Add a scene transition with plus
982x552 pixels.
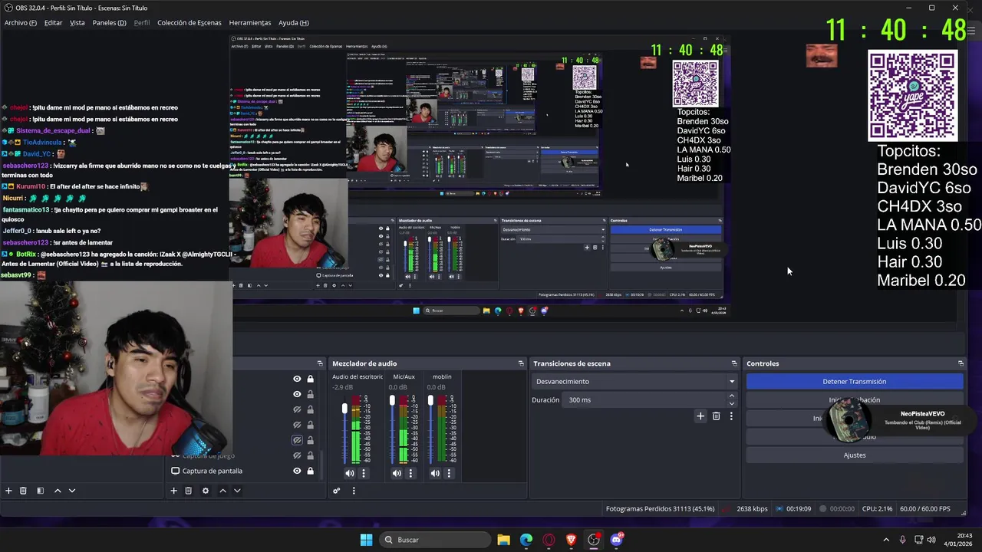coord(700,416)
